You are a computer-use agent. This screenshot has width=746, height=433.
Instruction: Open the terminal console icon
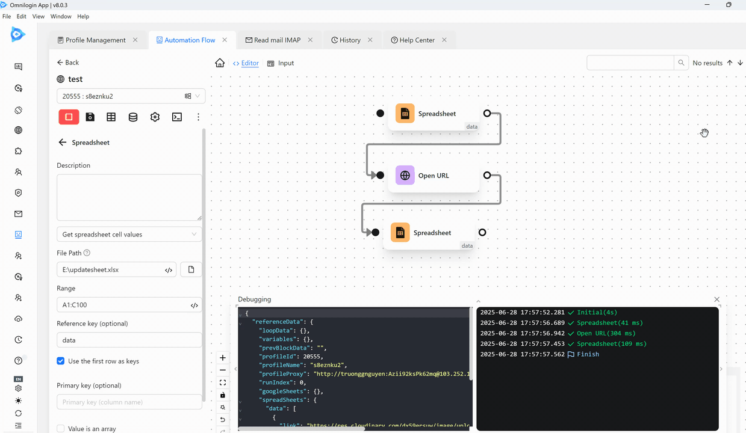point(177,117)
